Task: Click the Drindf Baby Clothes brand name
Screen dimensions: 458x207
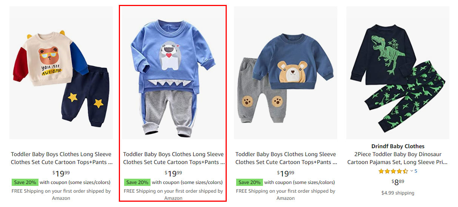Action: pos(398,146)
